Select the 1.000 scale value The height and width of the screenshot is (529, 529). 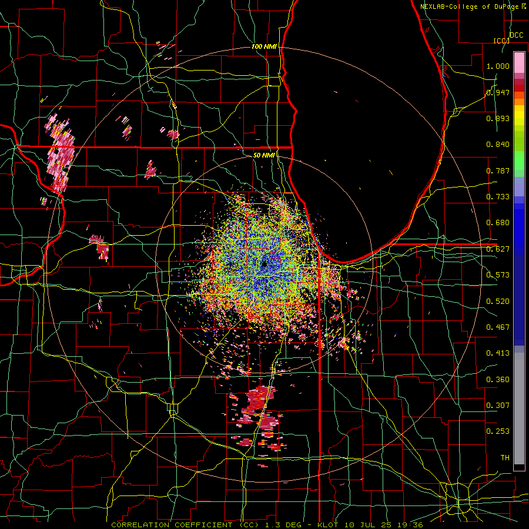coord(498,66)
